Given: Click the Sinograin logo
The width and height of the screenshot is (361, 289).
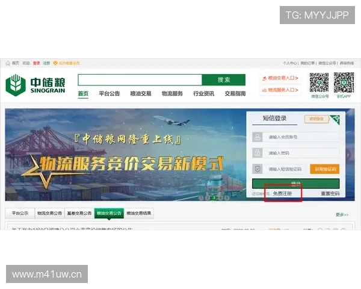Looking at the screenshot, I should 35,85.
